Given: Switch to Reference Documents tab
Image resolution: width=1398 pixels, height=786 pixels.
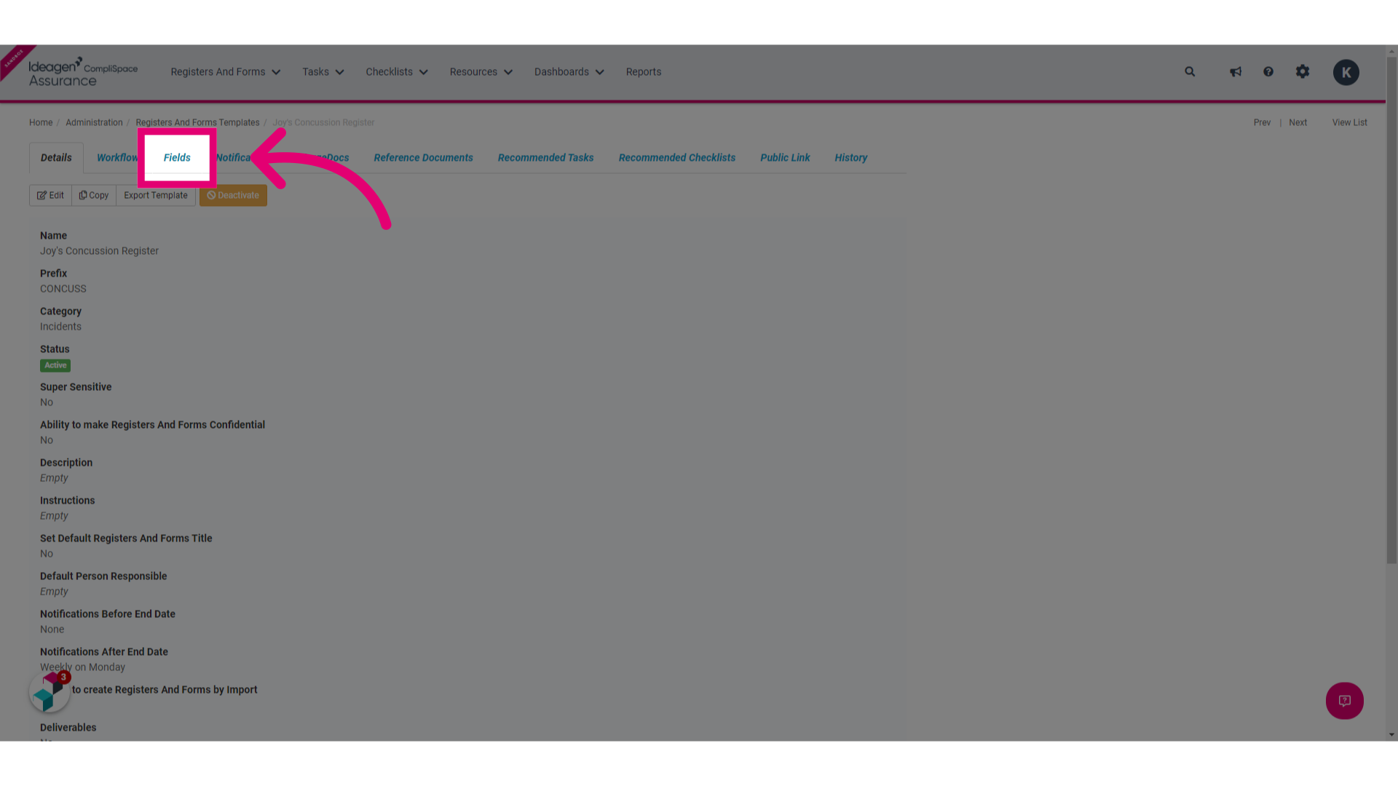Looking at the screenshot, I should (x=423, y=157).
